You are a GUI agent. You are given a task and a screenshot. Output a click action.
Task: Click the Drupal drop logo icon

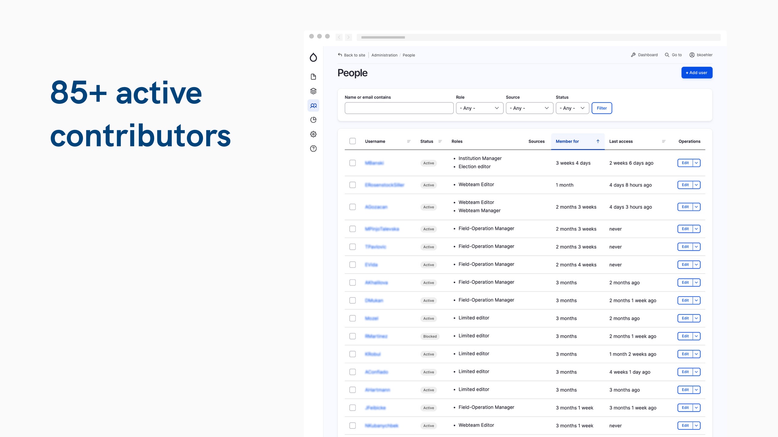(x=313, y=57)
